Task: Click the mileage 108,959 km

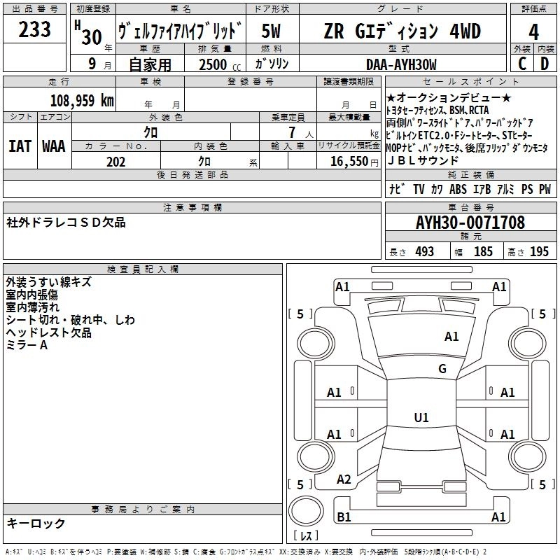Action: coord(82,101)
